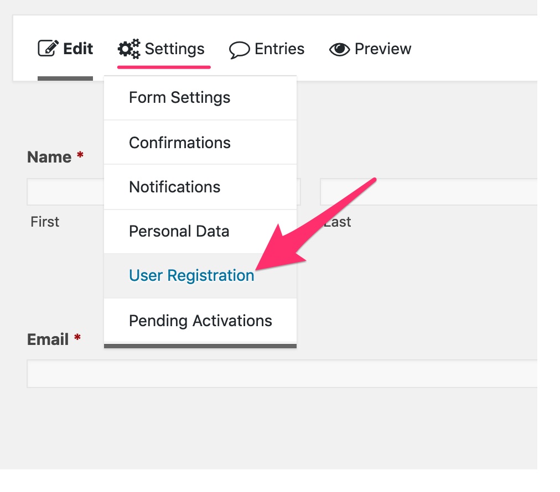Select the User Registration menu entry
The width and height of the screenshot is (560, 492).
click(191, 275)
